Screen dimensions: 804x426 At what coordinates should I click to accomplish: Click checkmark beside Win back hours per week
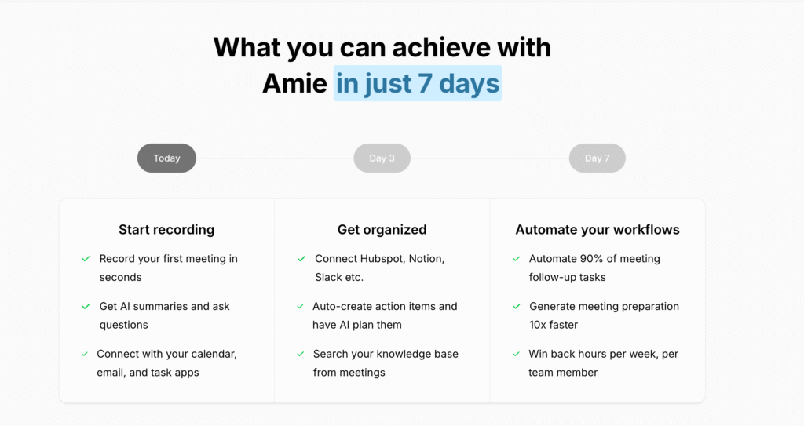tap(517, 355)
